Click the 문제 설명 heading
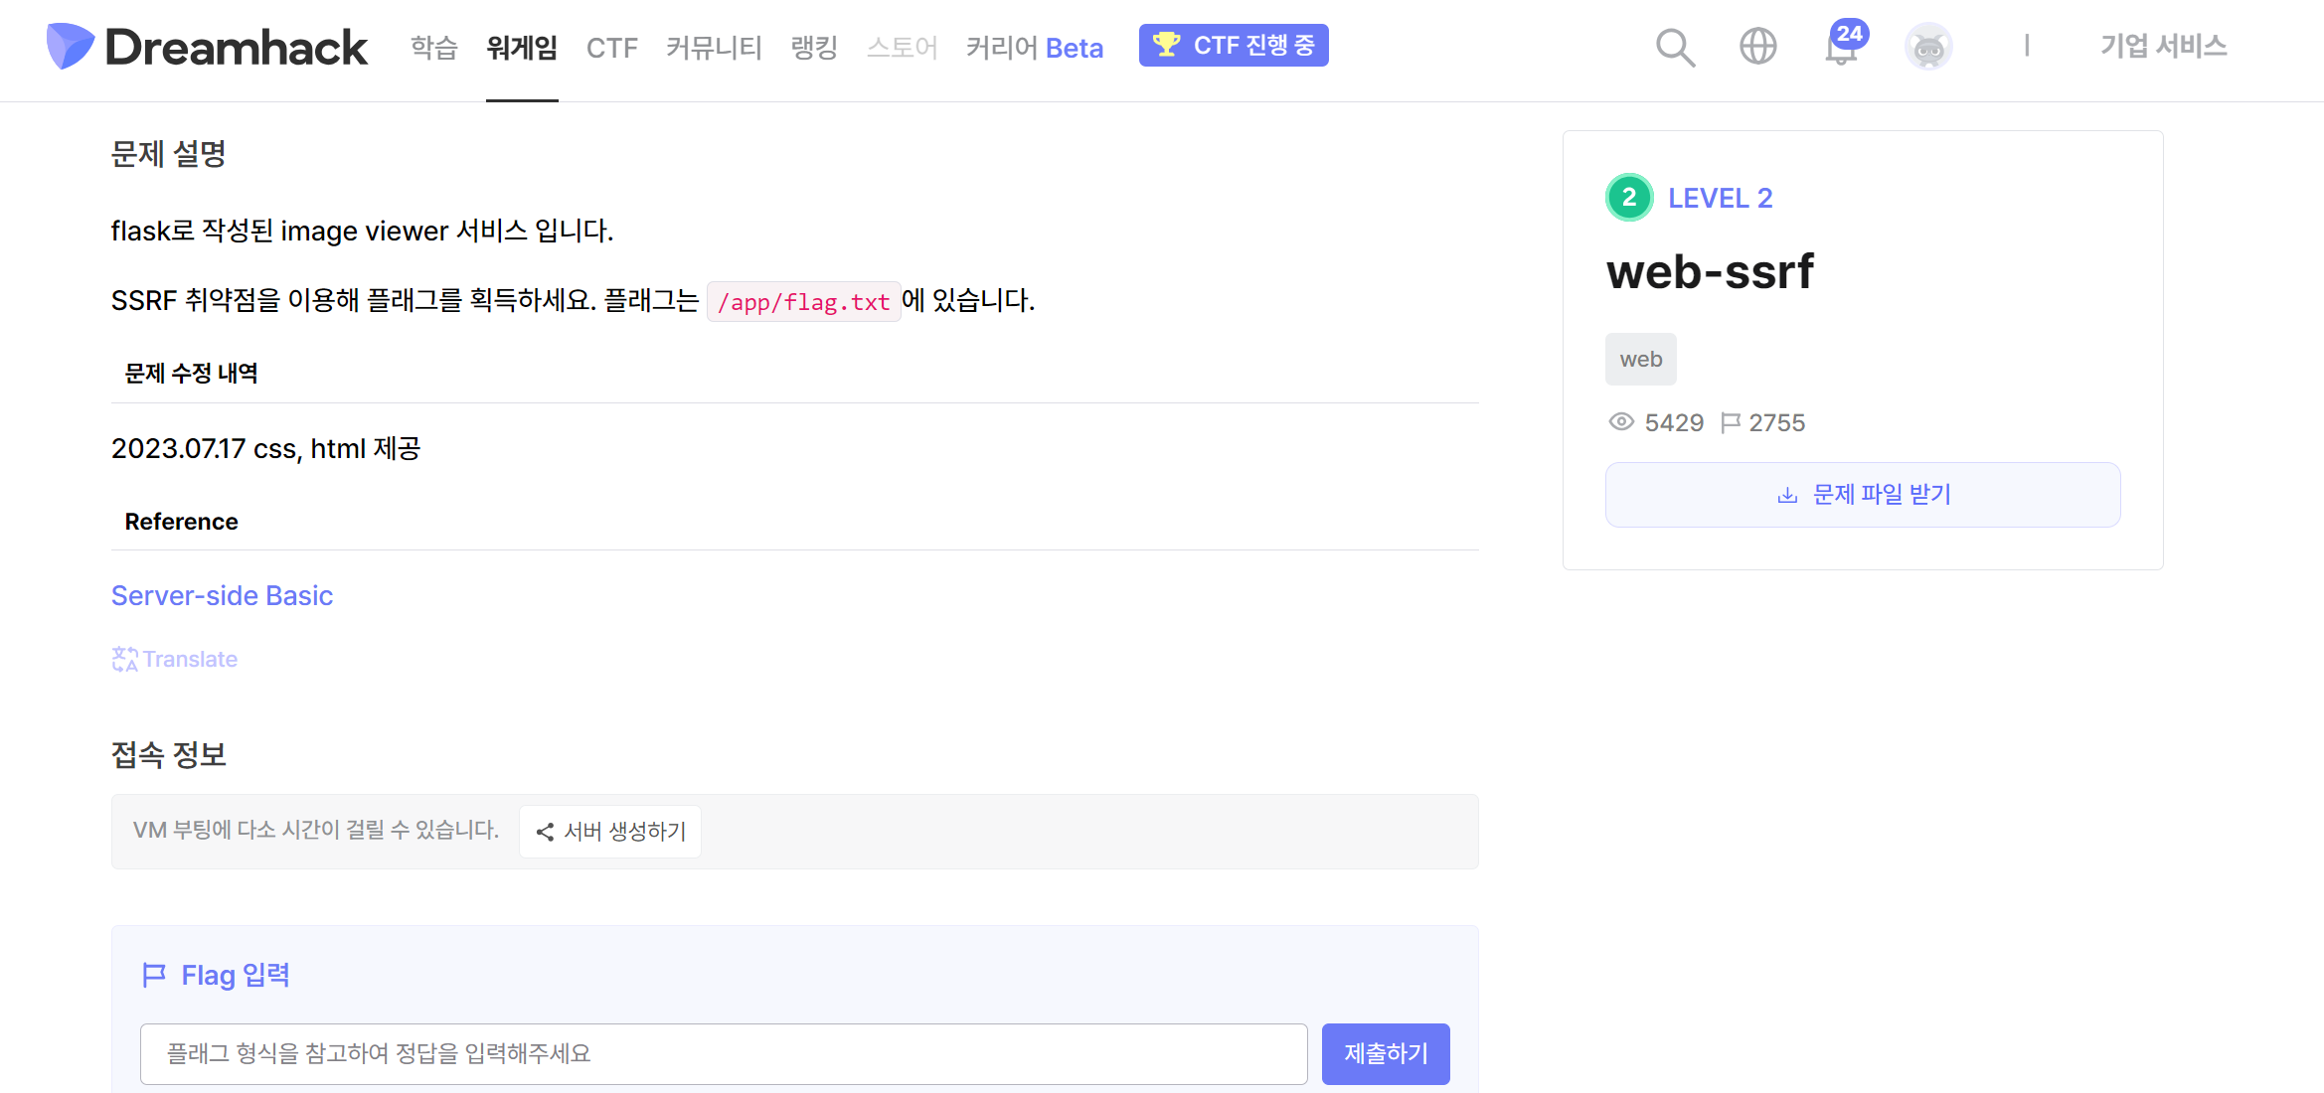 [168, 154]
